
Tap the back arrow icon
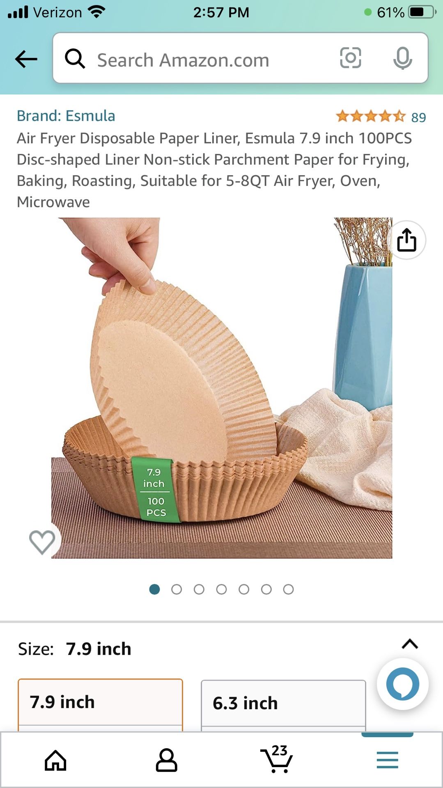[x=26, y=59]
